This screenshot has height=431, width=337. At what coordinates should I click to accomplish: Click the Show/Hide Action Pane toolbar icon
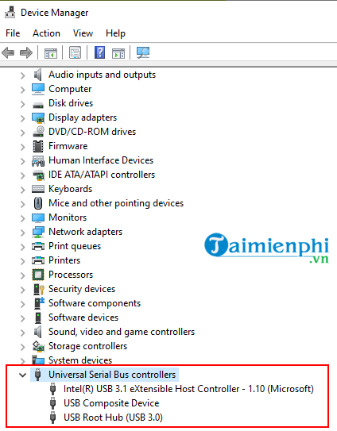118,52
